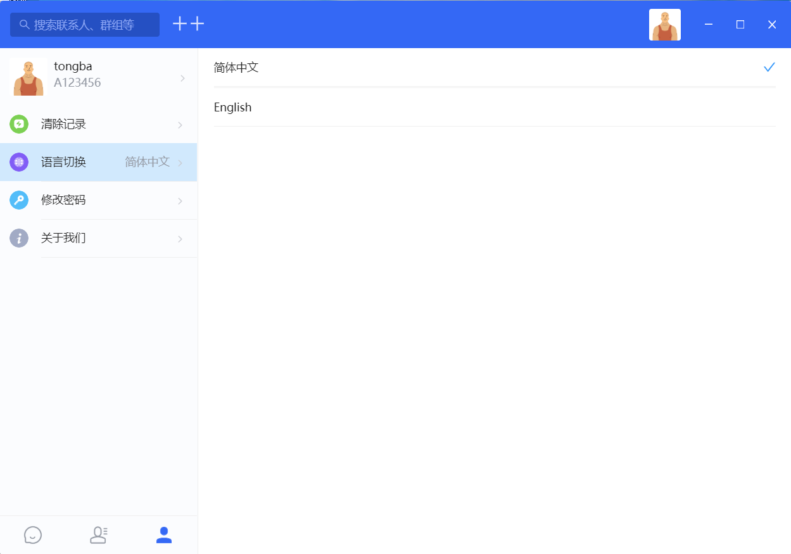Select English as interface language
Screen dimensions: 791x554
pos(232,107)
